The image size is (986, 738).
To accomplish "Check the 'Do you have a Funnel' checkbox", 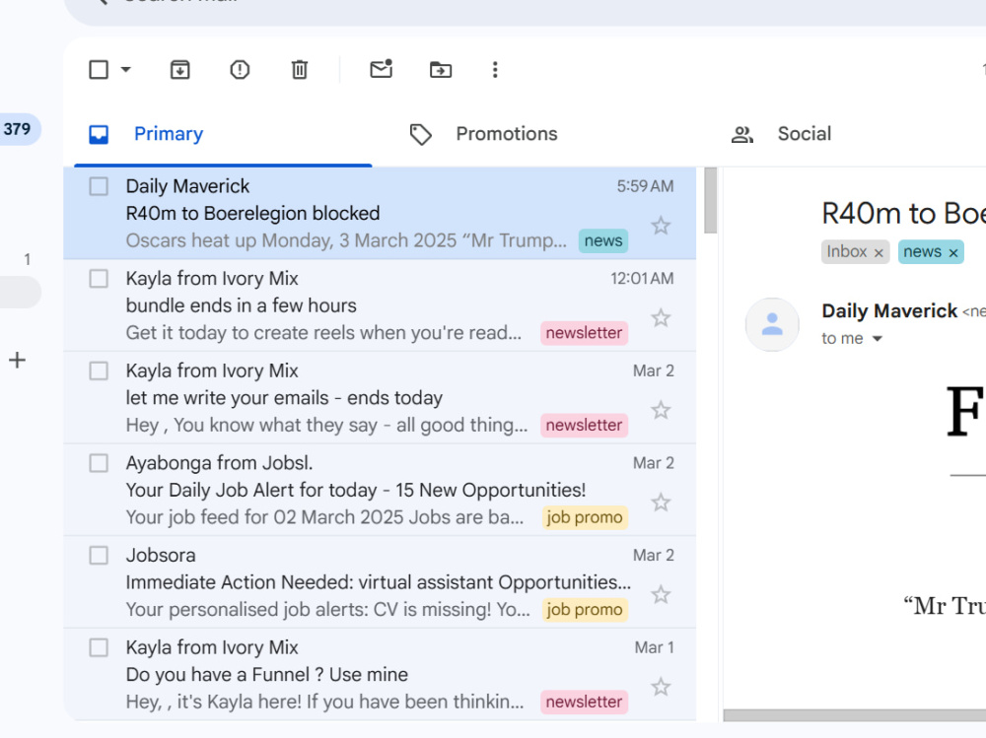I will click(99, 647).
